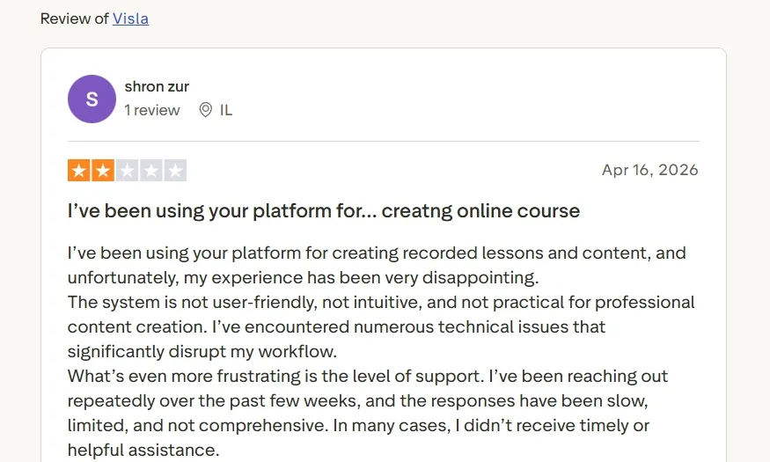Click the "1 review" count label
770x462 pixels.
coord(152,110)
